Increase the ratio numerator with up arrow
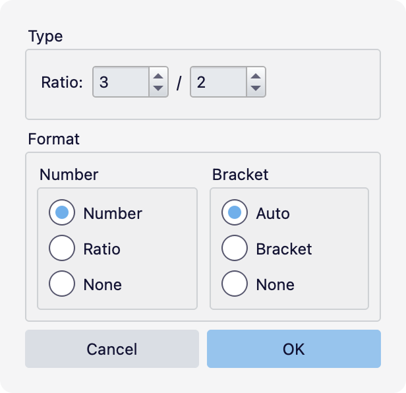The height and width of the screenshot is (393, 406). [158, 76]
